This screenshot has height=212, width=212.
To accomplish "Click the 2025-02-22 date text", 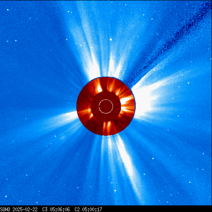I will [25, 210].
